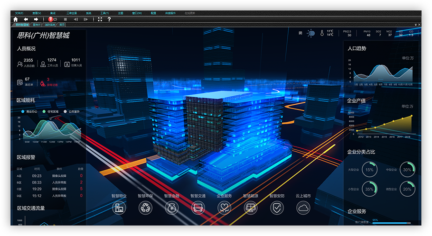Click the 35% small enterprise ring
This screenshot has height=236, width=432.
point(369,189)
